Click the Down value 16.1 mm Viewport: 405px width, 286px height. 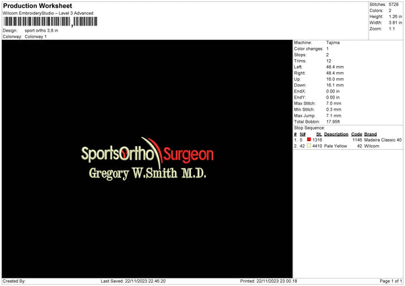335,85
